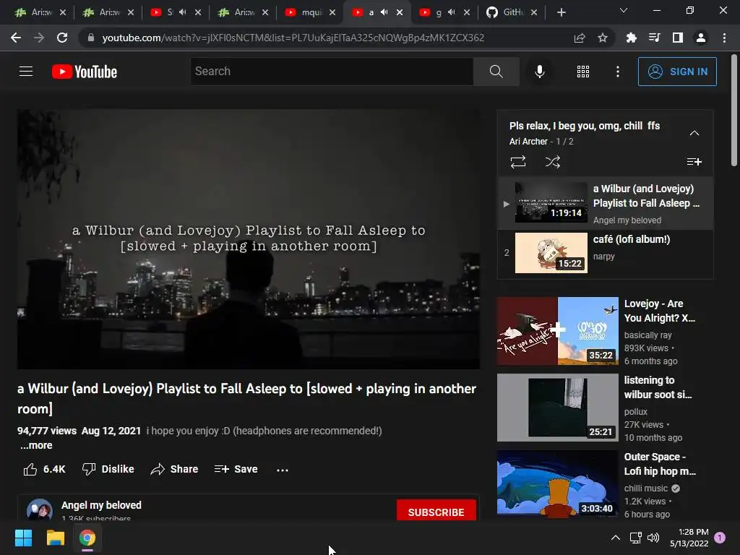
Task: Click the 25:21 wilbur soot thumbnail
Action: [x=557, y=408]
